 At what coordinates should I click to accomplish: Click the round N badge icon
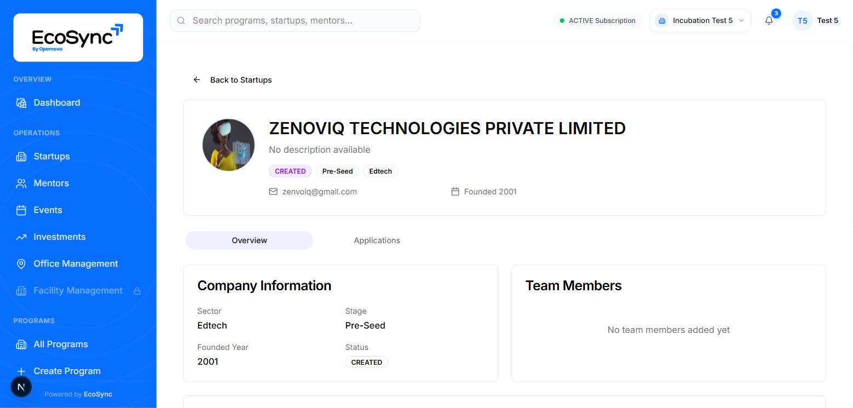[21, 387]
